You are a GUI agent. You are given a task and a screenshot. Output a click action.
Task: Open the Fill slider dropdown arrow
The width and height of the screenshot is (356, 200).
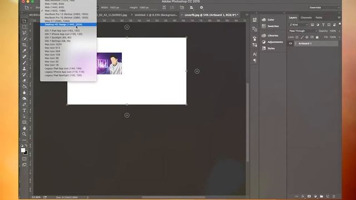click(x=339, y=37)
